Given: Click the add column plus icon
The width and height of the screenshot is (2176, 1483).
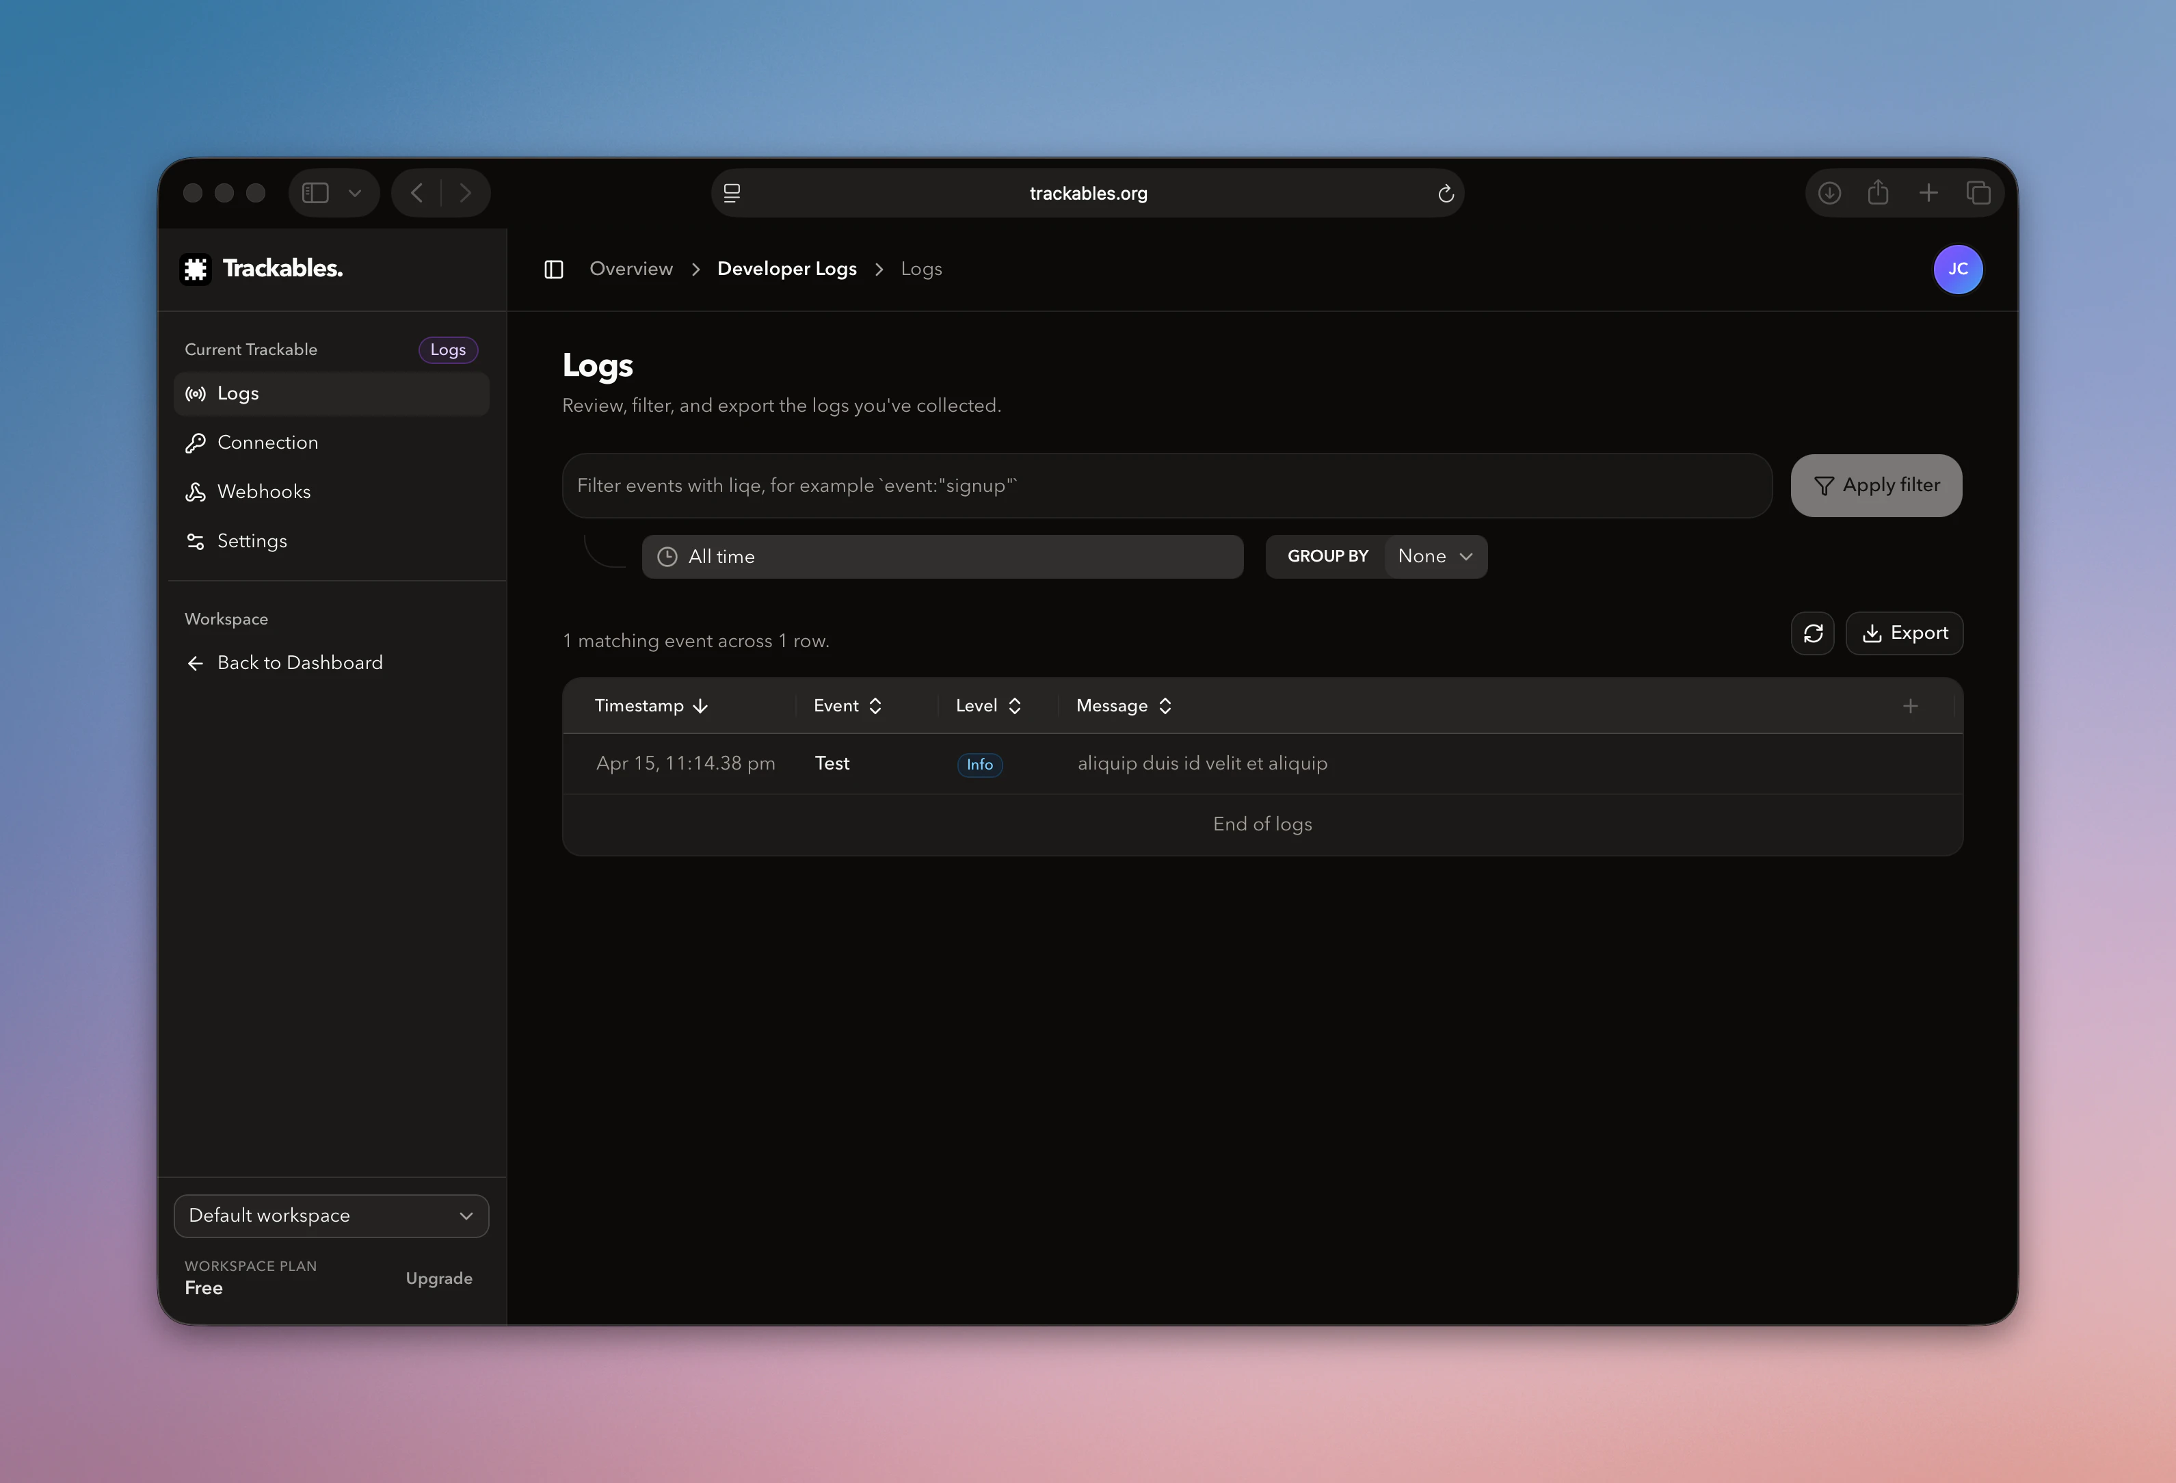Looking at the screenshot, I should [1910, 707].
